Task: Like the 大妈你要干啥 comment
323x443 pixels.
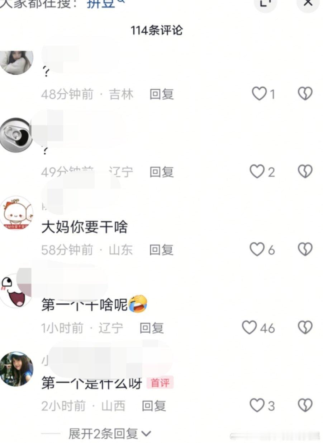Action: (x=257, y=249)
